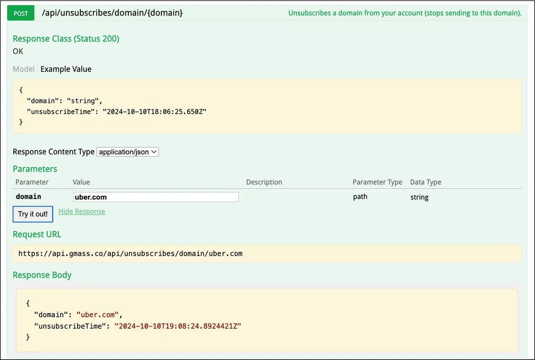Image resolution: width=535 pixels, height=360 pixels.
Task: Click the endpoint description about unsubscribing a domain
Action: (405, 13)
